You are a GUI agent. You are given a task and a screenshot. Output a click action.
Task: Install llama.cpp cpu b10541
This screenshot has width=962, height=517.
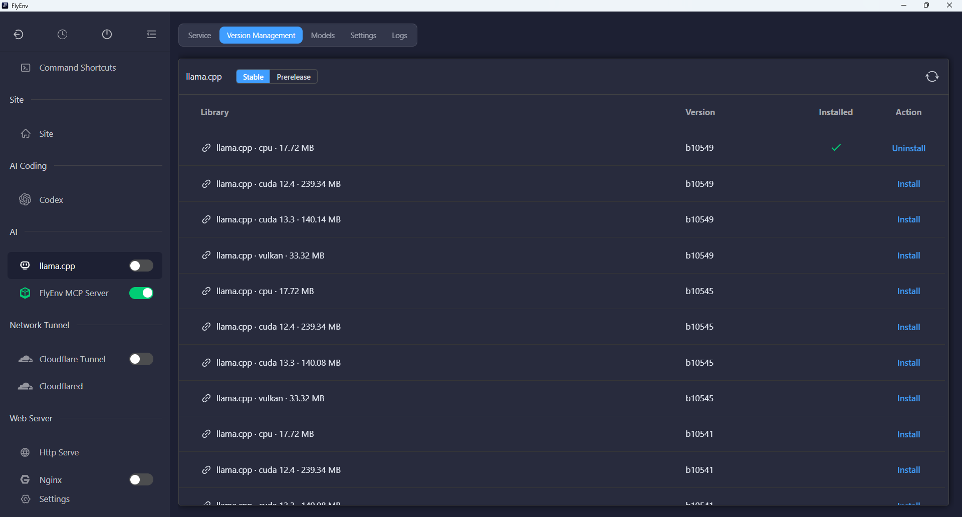pyautogui.click(x=908, y=434)
